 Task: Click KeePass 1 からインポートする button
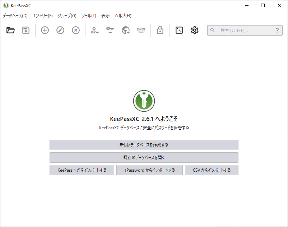82,170
